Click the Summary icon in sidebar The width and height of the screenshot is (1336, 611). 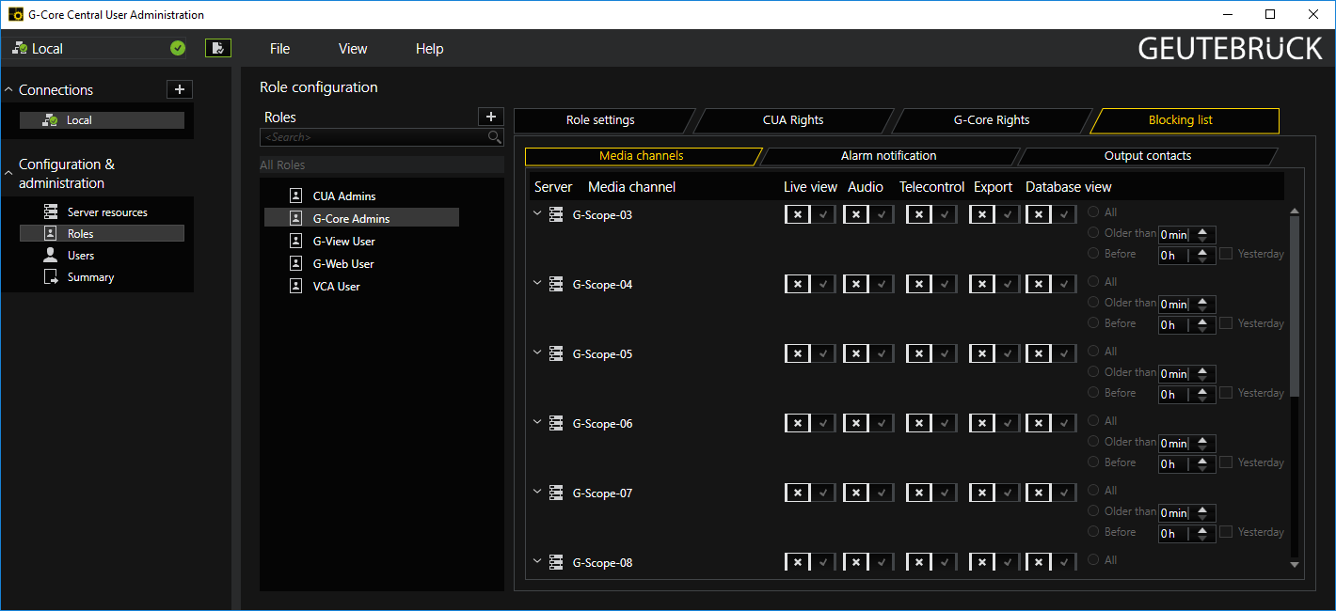click(51, 276)
